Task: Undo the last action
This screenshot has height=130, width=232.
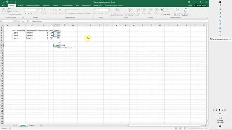Action: point(7,2)
